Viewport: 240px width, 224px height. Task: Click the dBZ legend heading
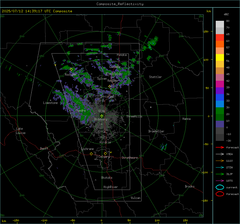tap(226, 14)
